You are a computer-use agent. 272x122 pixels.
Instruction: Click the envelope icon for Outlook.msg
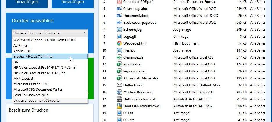(x=119, y=85)
